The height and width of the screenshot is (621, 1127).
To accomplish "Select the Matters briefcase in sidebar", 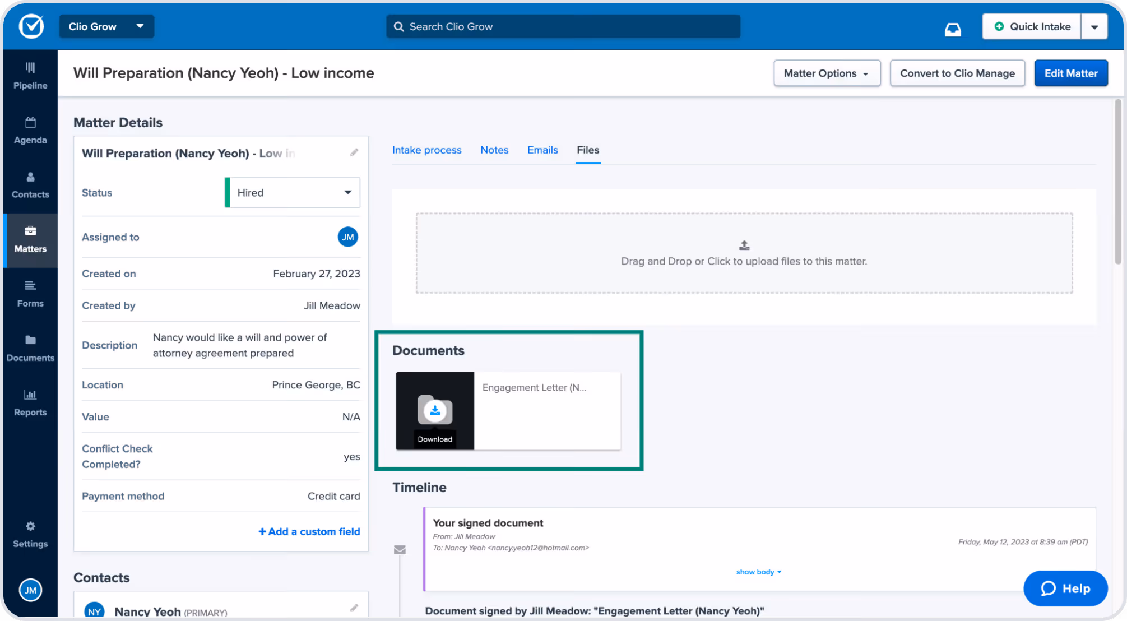I will coord(30,240).
